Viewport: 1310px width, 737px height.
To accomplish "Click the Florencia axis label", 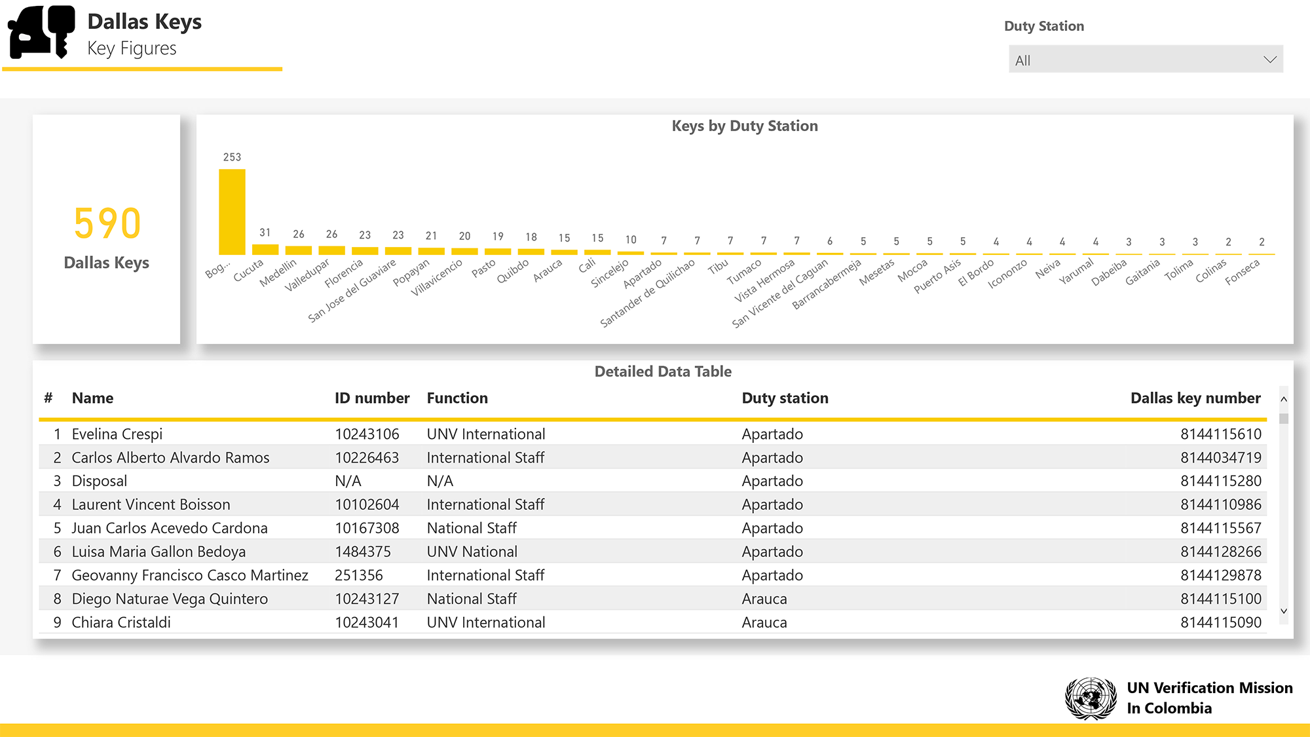I will point(344,274).
